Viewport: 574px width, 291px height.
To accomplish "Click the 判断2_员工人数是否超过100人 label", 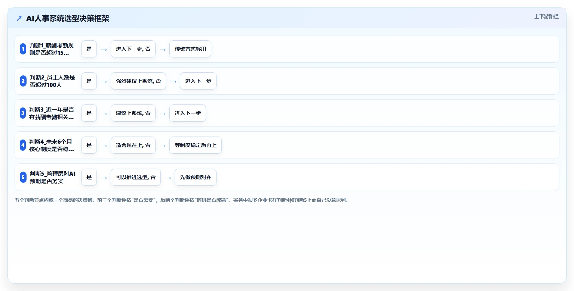I will click(x=52, y=81).
